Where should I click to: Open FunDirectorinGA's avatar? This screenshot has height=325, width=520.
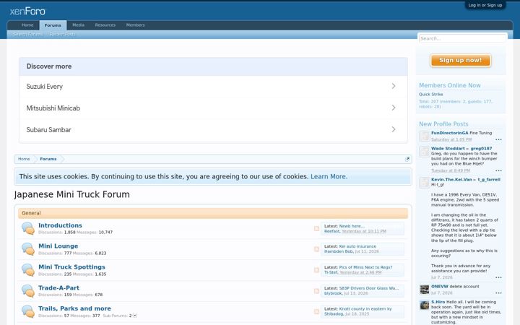click(x=424, y=136)
